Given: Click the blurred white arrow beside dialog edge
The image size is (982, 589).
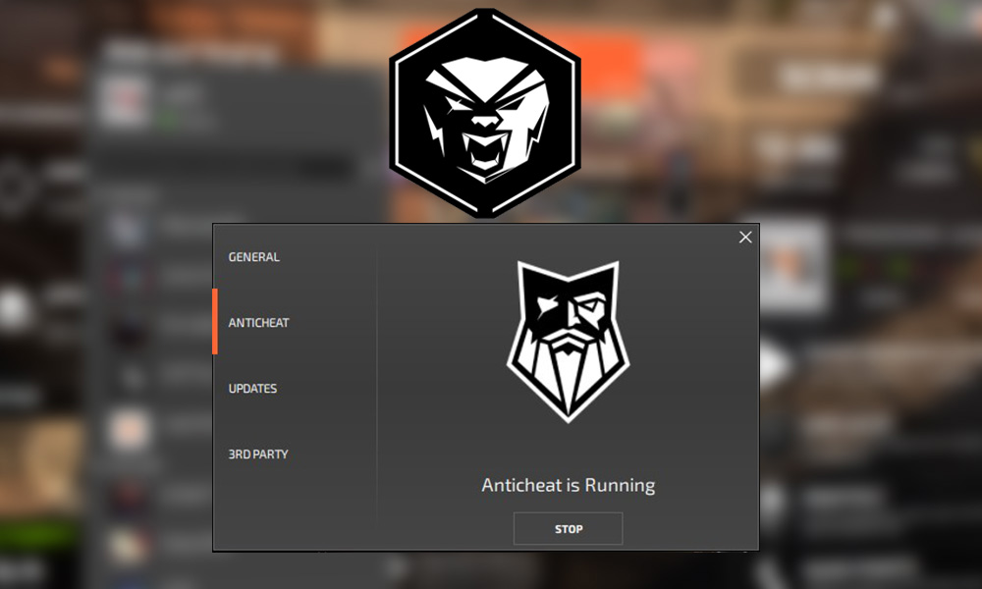Looking at the screenshot, I should [774, 365].
